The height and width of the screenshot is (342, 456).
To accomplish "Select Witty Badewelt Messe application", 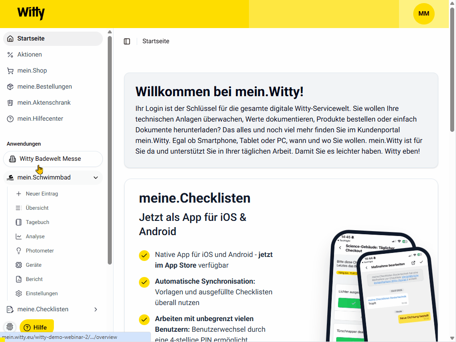I will point(53,159).
